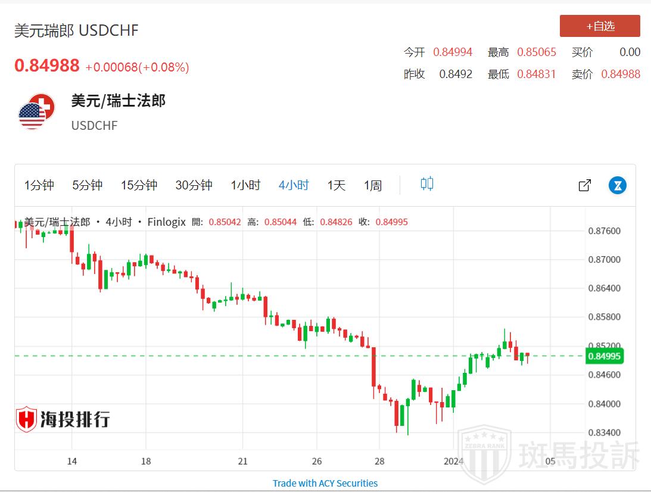Click the green 0.84995 current price label

pyautogui.click(x=605, y=356)
